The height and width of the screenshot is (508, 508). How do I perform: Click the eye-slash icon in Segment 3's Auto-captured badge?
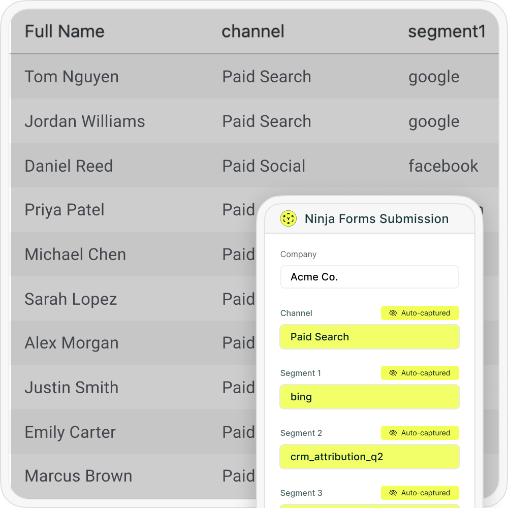pyautogui.click(x=393, y=493)
